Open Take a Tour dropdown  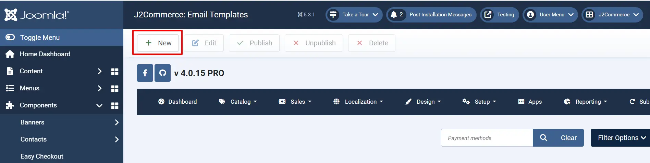[x=354, y=15]
